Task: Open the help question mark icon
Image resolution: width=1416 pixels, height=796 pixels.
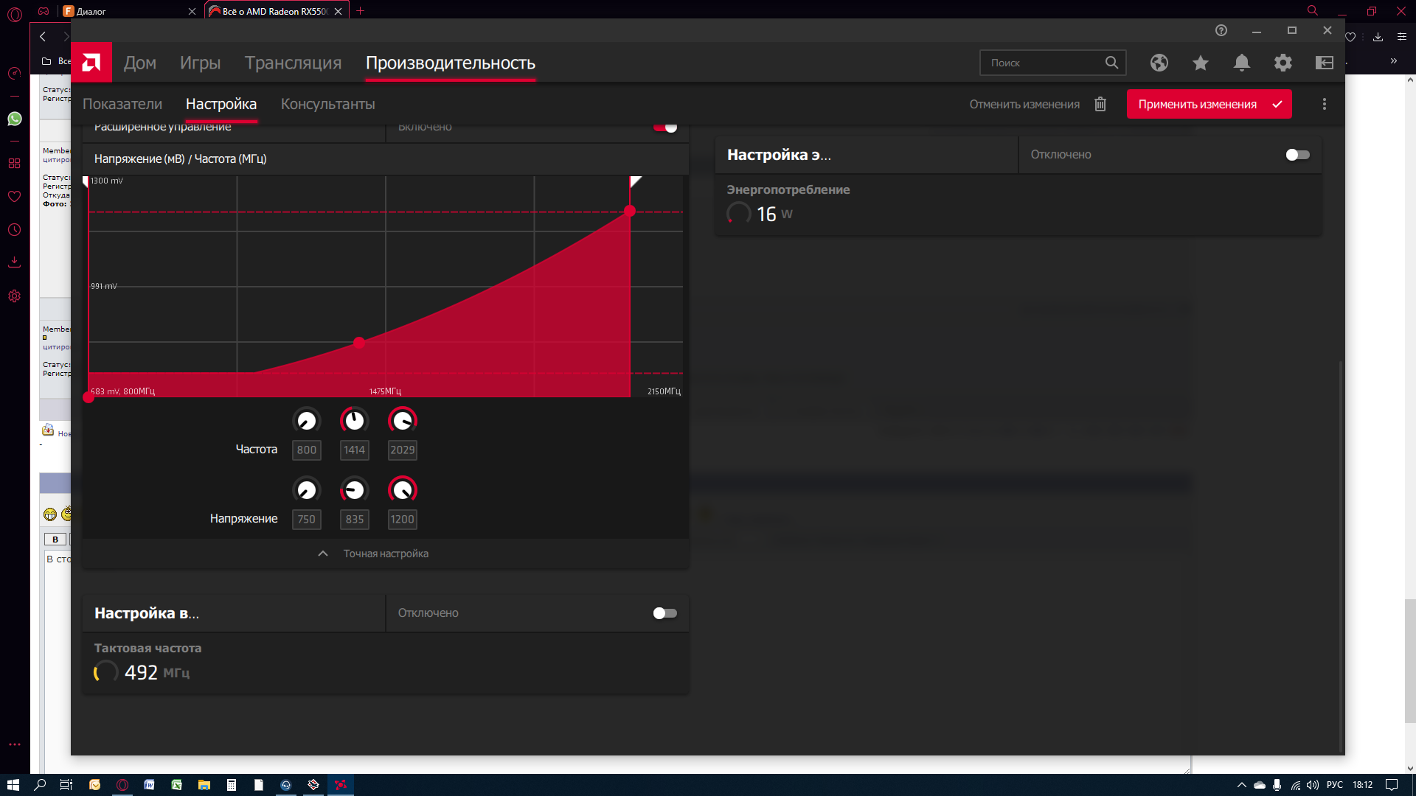Action: (1221, 30)
